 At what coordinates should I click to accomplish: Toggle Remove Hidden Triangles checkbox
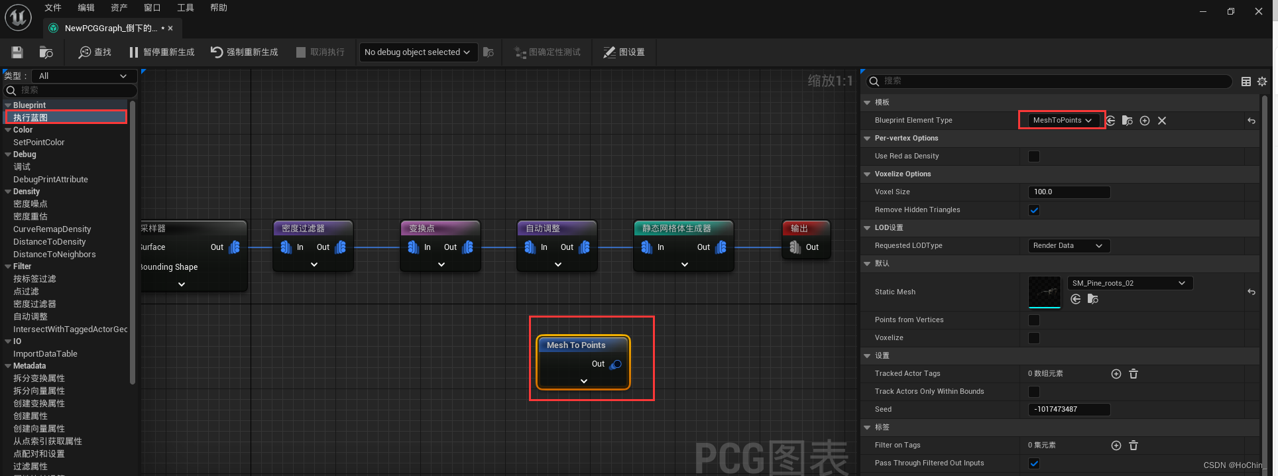pos(1034,210)
